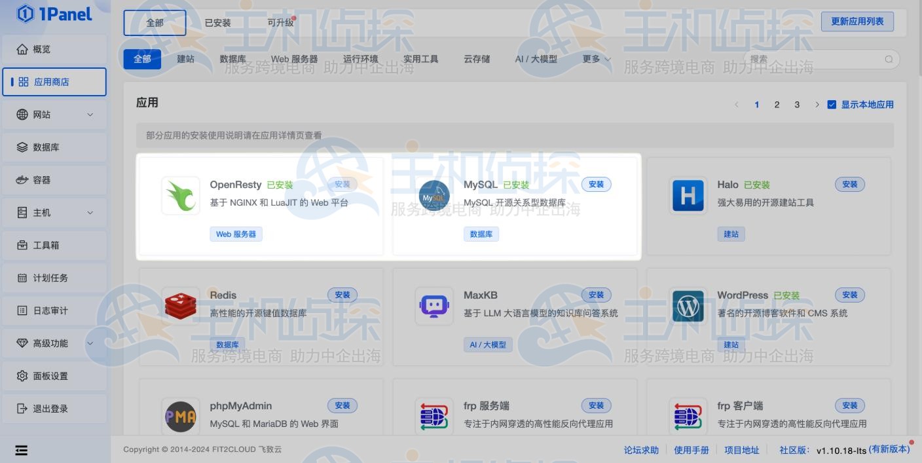922x463 pixels.
Task: Select the WordPress app icon
Action: coord(688,306)
